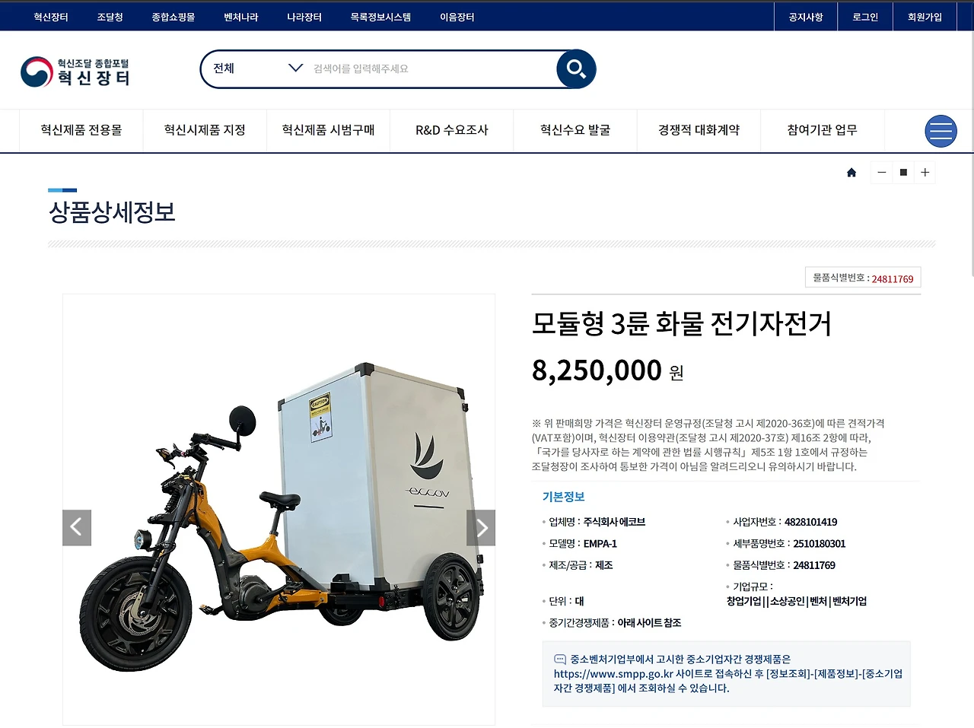Image resolution: width=974 pixels, height=728 pixels.
Task: Click the magnifier search button
Action: (576, 69)
